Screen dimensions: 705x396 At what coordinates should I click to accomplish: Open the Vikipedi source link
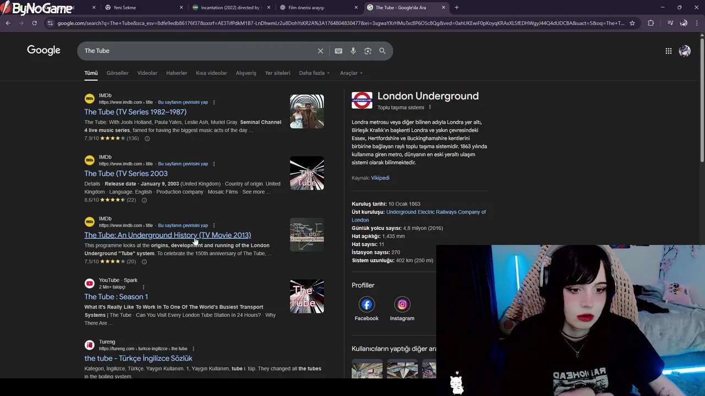[380, 178]
